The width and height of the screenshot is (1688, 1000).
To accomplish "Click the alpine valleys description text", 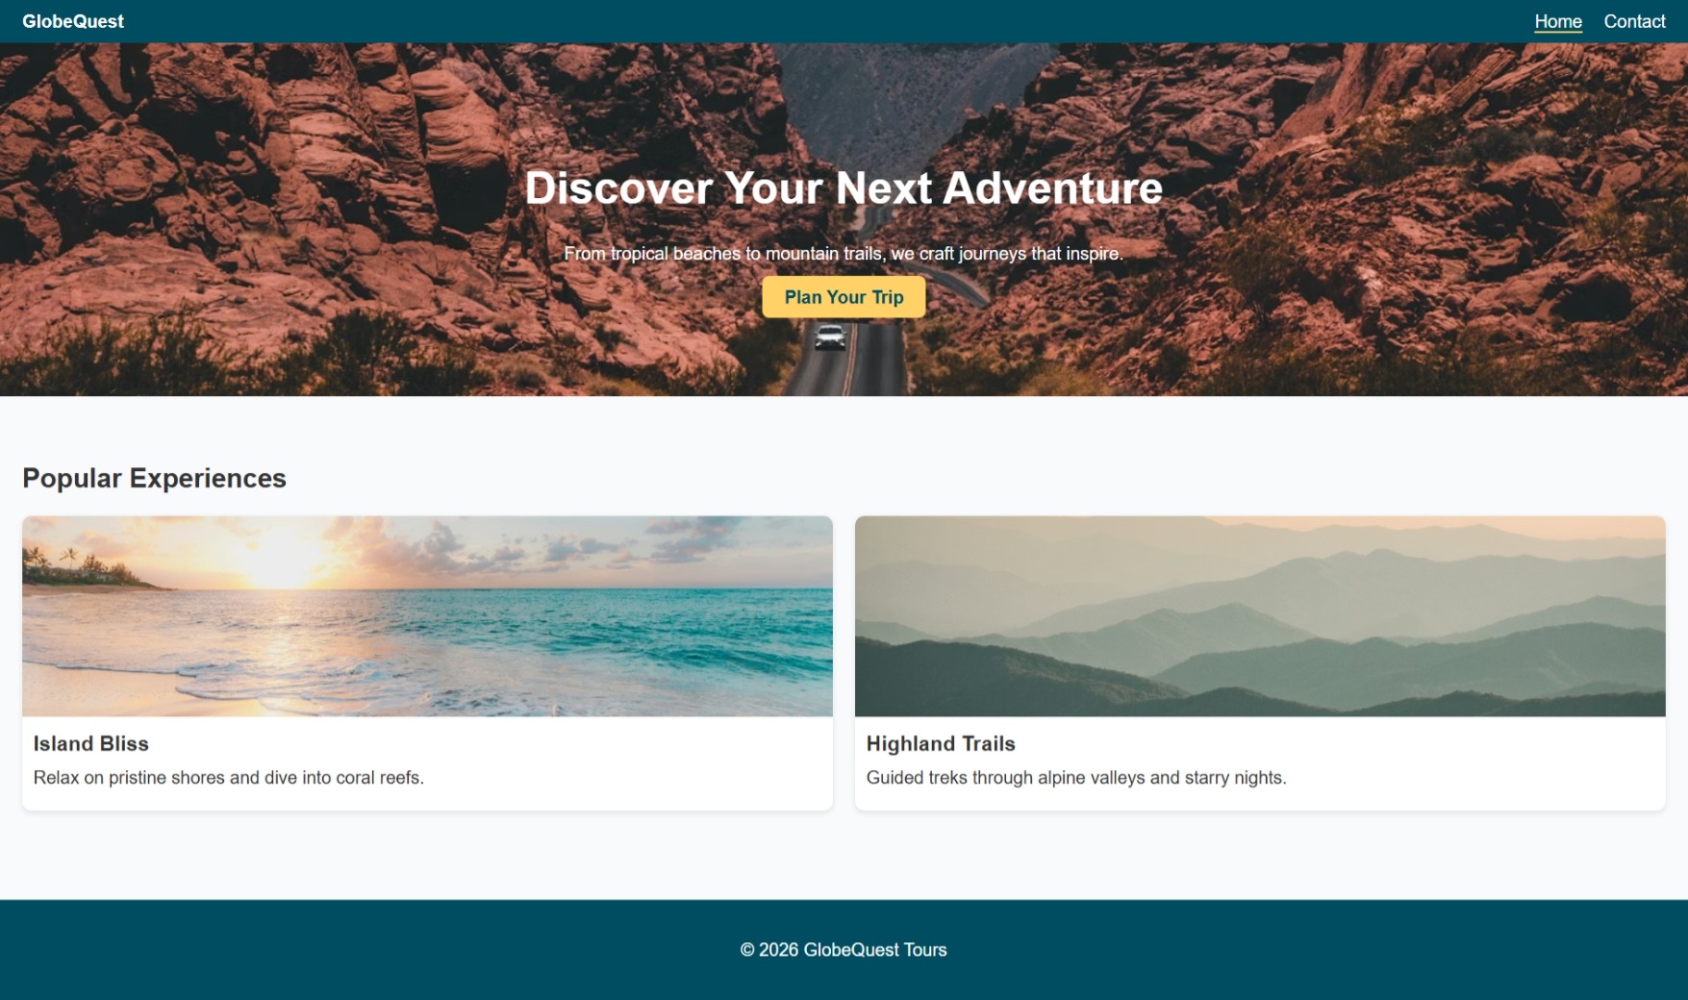I will 1076,777.
